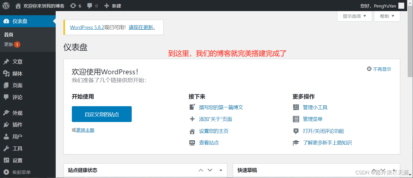This screenshot has width=413, height=178.
Task: Dismiss welcome panel via 不再显示
Action: tap(379, 69)
